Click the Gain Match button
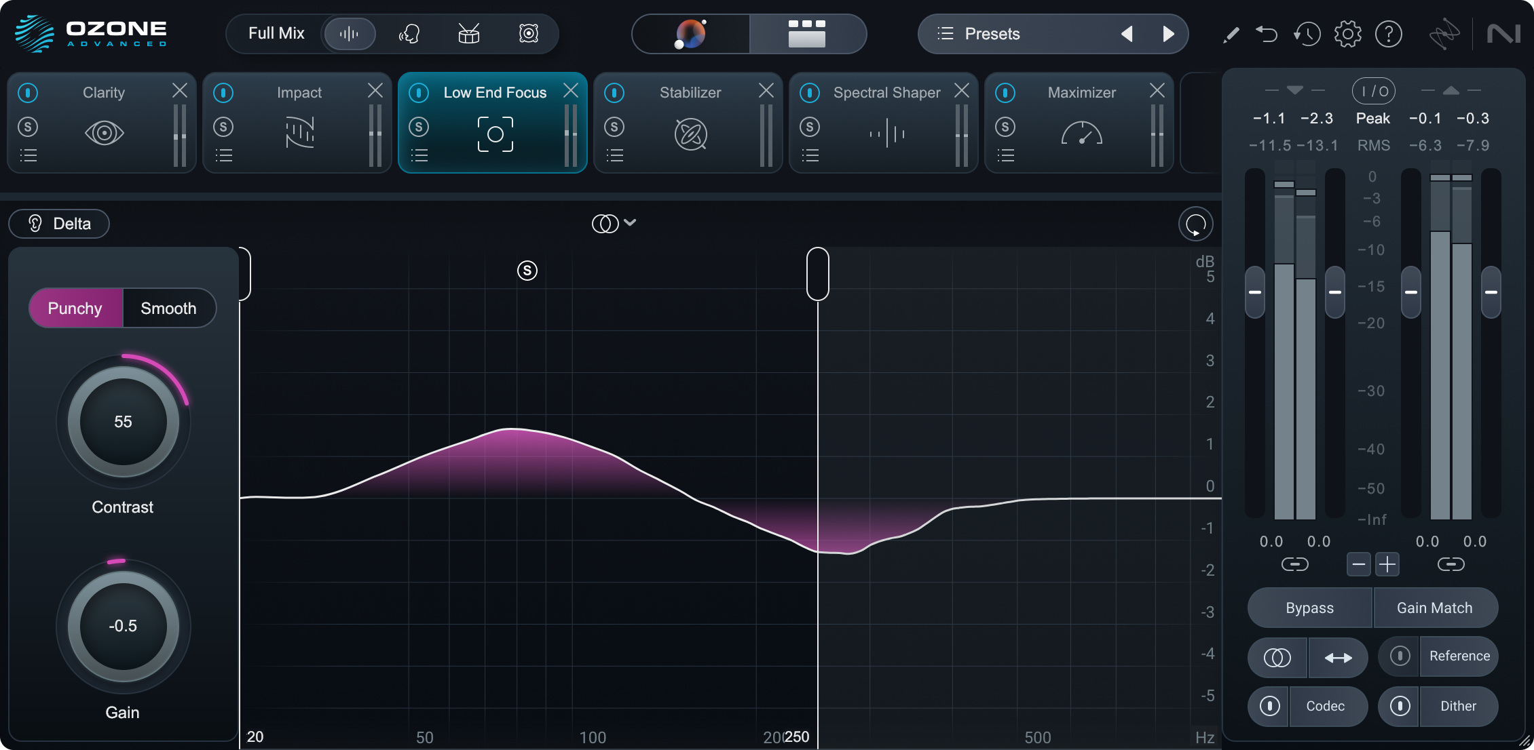The height and width of the screenshot is (750, 1534). click(x=1434, y=608)
